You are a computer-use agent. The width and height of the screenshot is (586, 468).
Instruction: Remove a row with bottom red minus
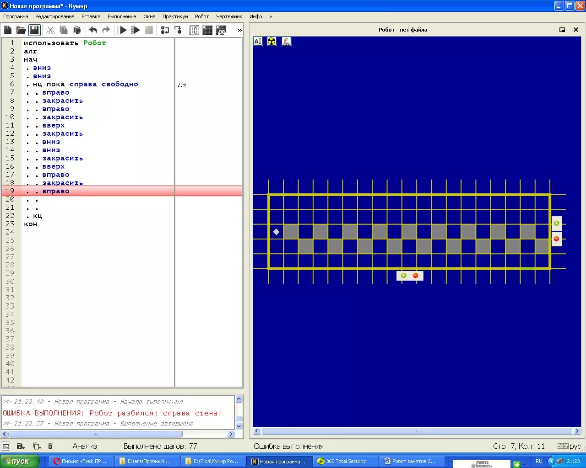416,276
